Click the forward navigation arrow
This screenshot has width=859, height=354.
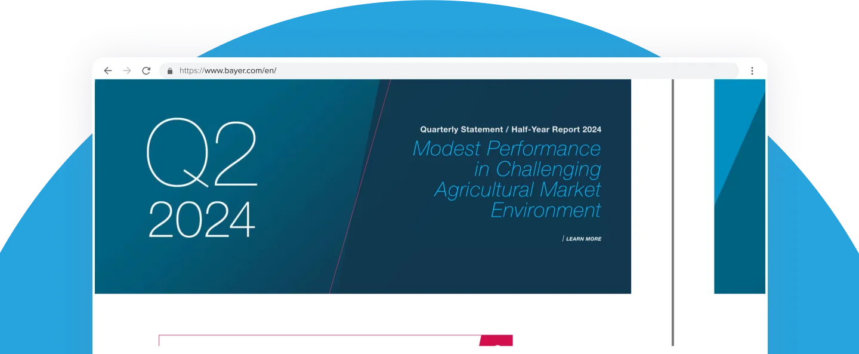(126, 70)
